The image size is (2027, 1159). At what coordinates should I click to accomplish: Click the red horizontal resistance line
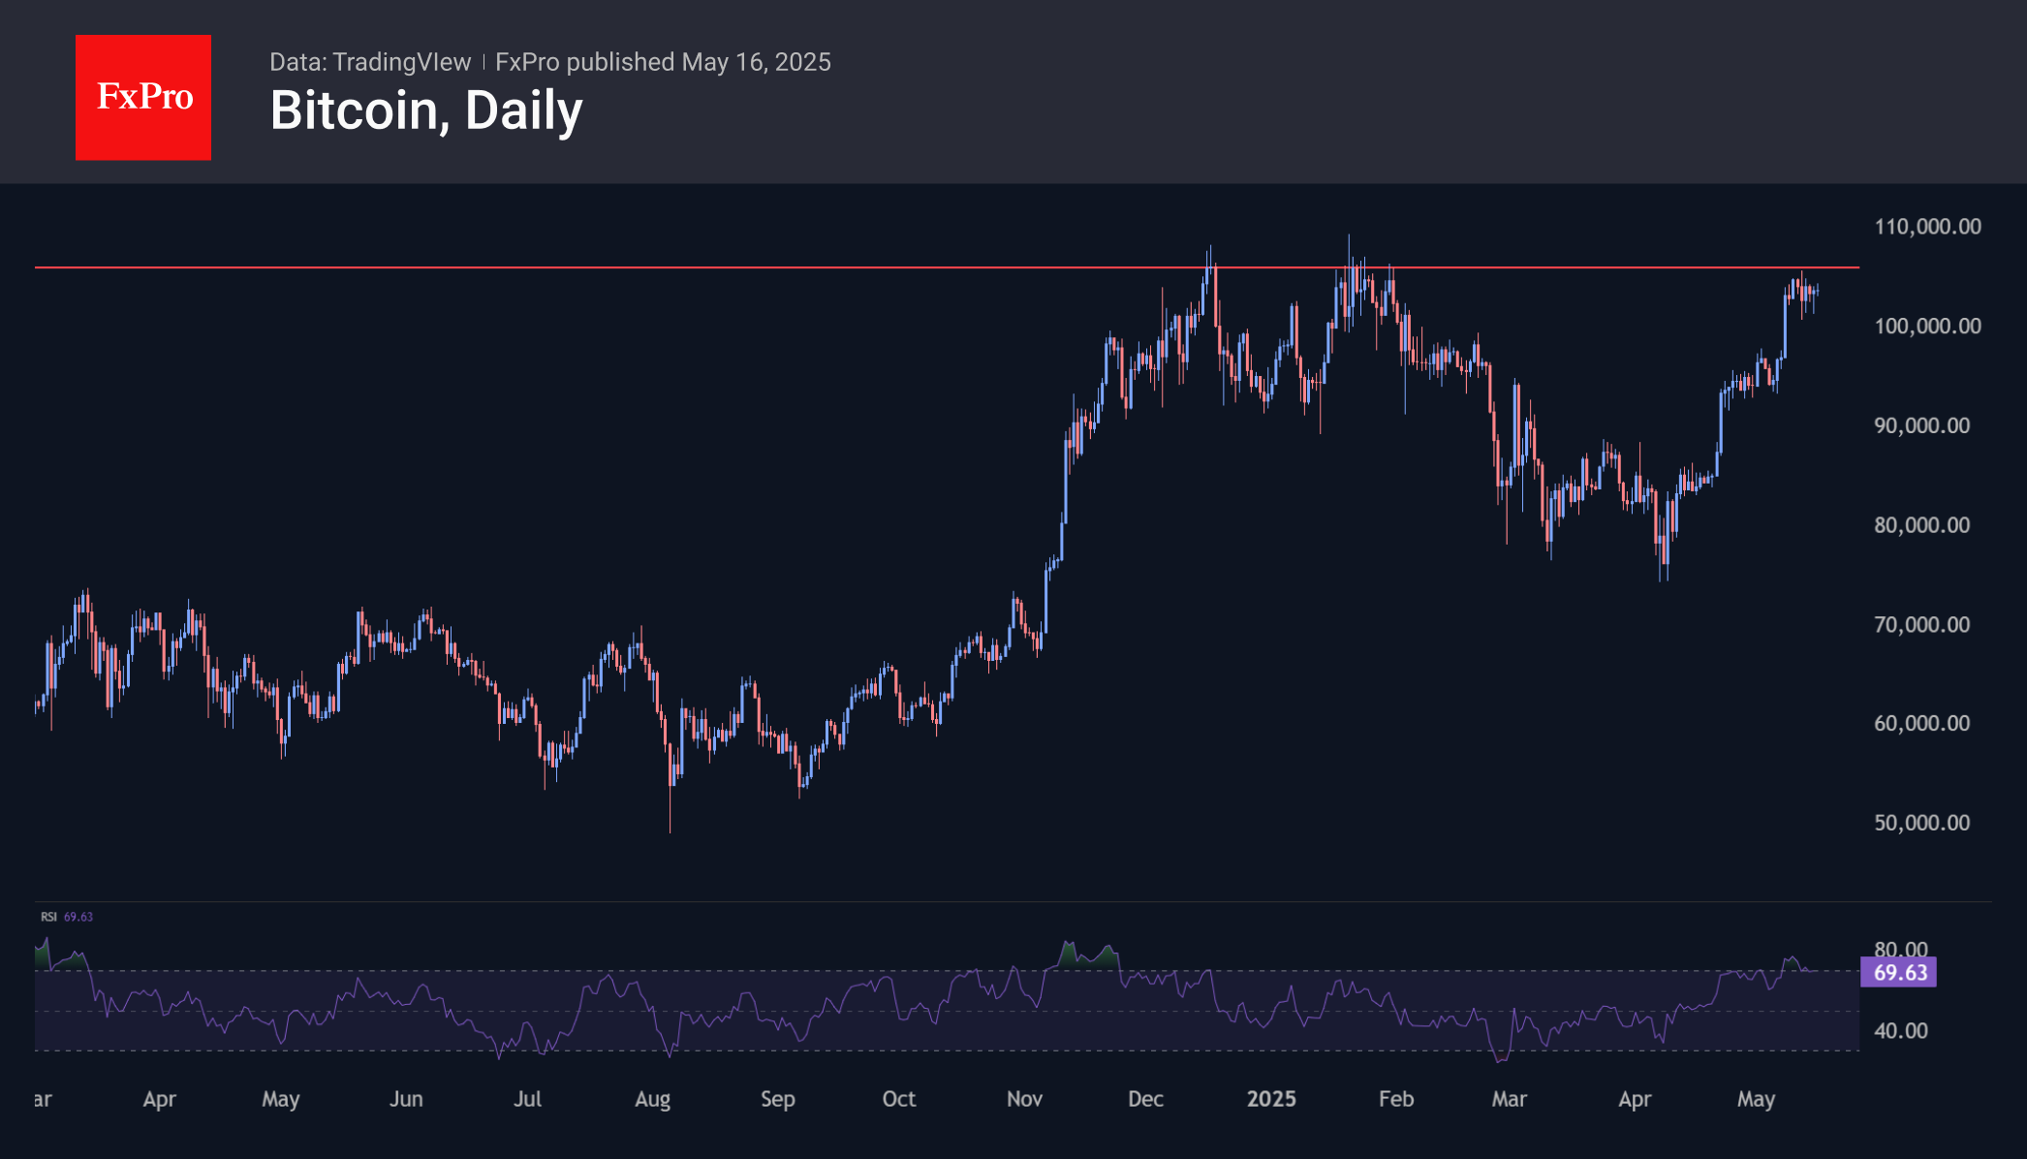[947, 266]
